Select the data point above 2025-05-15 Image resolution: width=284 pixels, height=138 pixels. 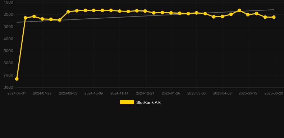pyautogui.click(x=248, y=14)
